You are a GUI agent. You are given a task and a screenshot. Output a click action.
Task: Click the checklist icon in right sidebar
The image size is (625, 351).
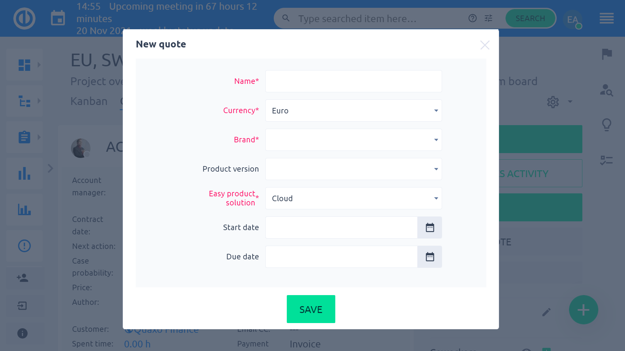(607, 160)
